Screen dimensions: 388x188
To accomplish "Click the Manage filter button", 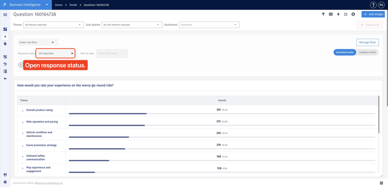I will (x=367, y=43).
